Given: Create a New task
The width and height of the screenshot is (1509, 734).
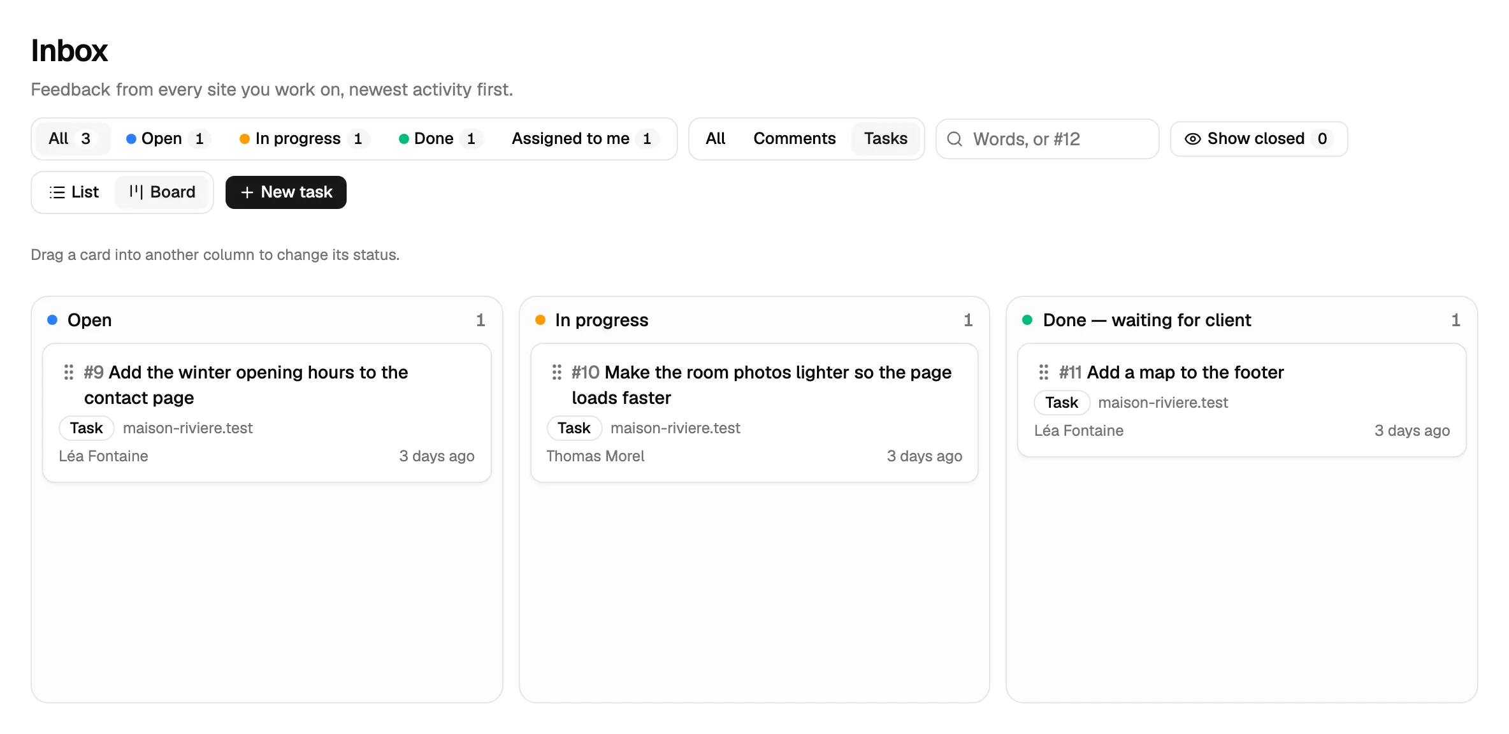Looking at the screenshot, I should pos(286,192).
